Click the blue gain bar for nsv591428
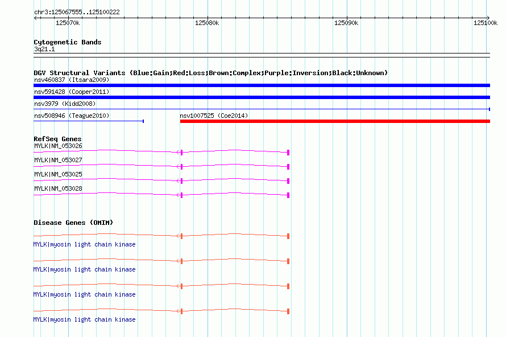The image size is (506, 337). 262,97
